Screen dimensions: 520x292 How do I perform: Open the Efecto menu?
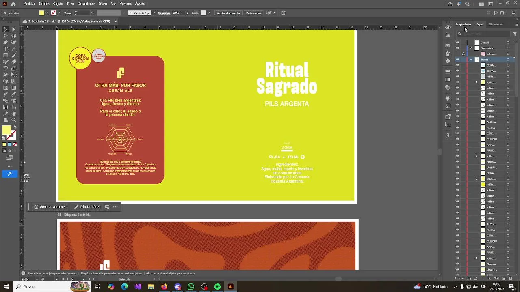[103, 4]
